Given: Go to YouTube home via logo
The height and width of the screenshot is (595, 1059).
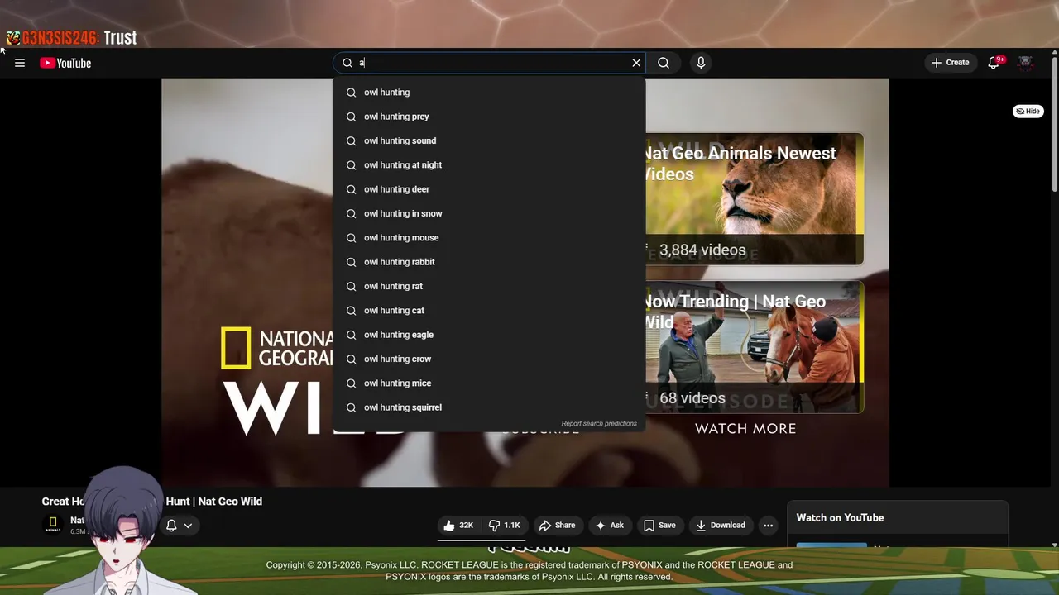Looking at the screenshot, I should tap(65, 63).
